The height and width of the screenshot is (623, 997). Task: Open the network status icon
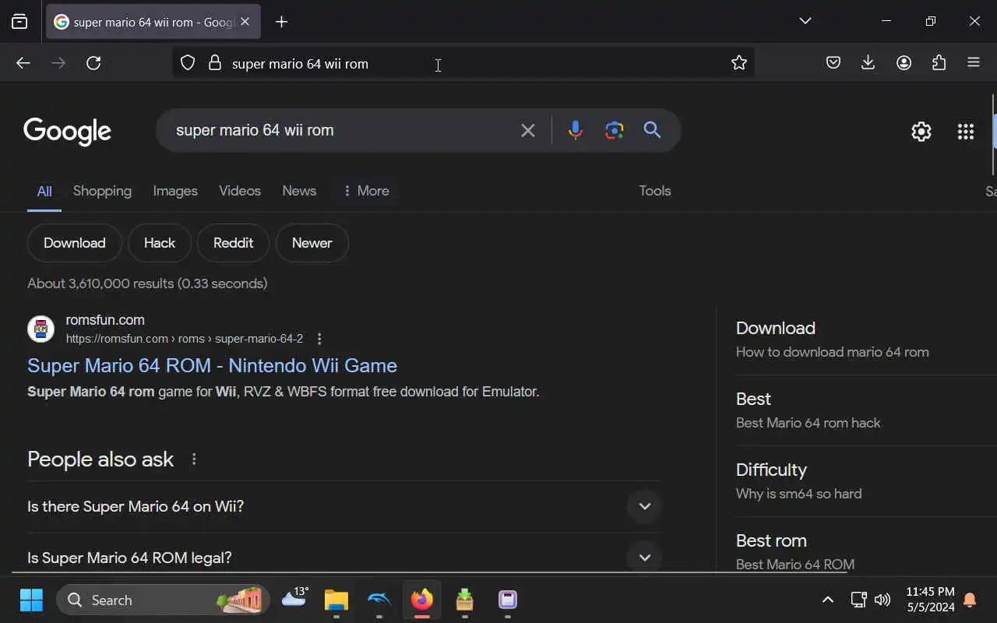[x=858, y=600]
